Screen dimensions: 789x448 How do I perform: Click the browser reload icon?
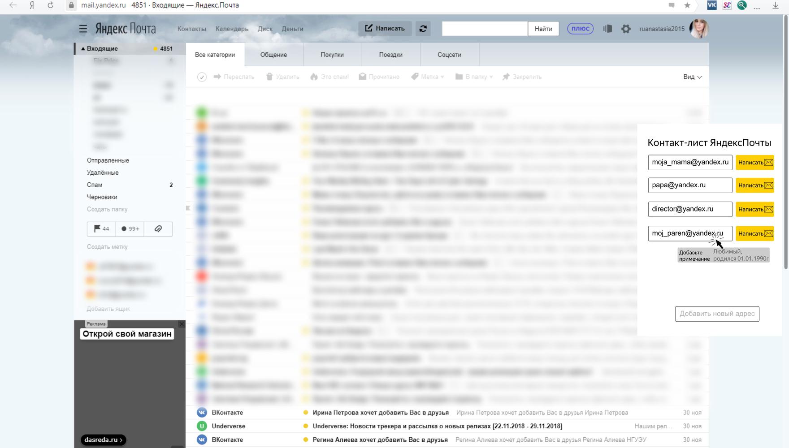coord(50,5)
